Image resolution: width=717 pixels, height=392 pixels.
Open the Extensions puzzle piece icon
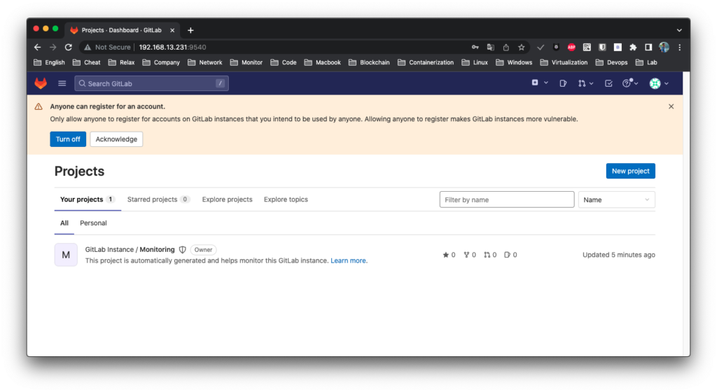pyautogui.click(x=633, y=47)
